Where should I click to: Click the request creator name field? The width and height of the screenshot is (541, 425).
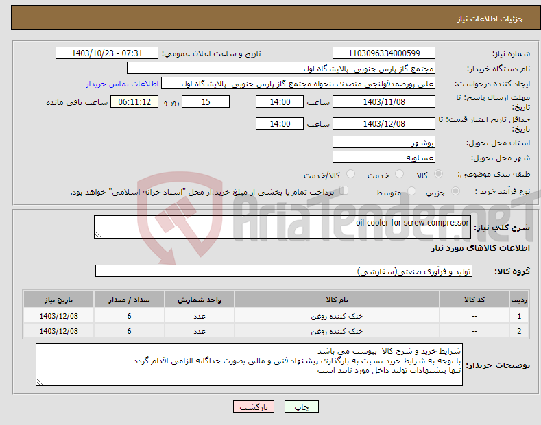point(298,84)
